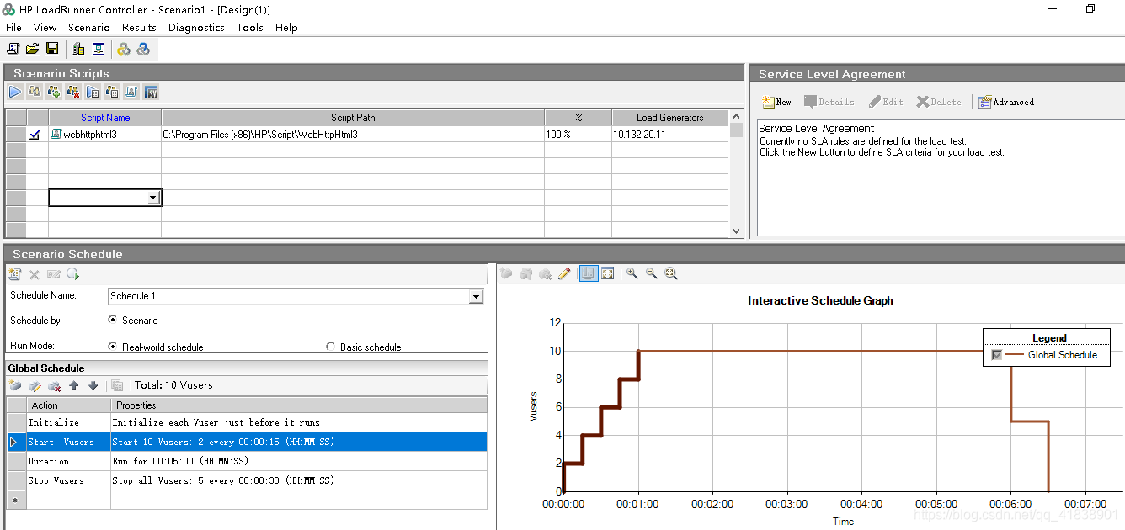The height and width of the screenshot is (530, 1125).
Task: Click the Remove Vuser Group icon
Action: 73,92
